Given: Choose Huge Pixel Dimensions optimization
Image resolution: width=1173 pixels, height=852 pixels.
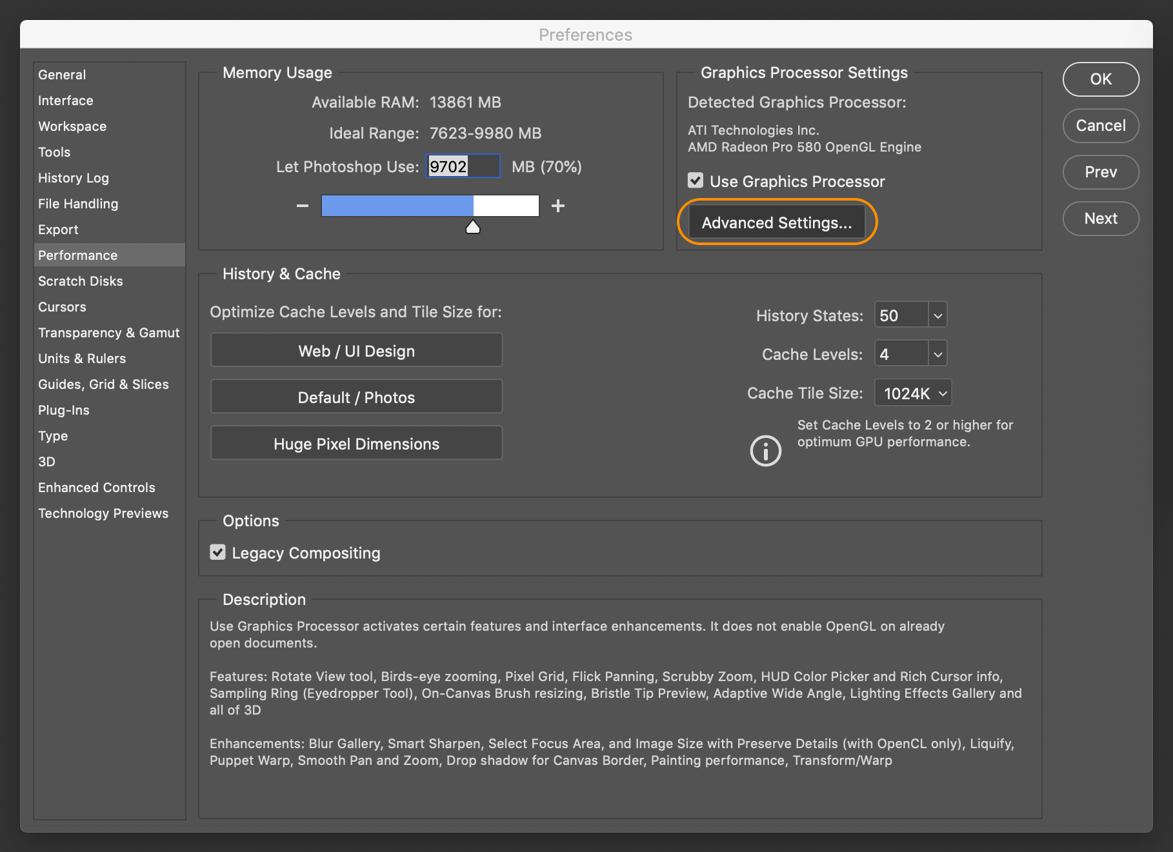Looking at the screenshot, I should pos(356,443).
